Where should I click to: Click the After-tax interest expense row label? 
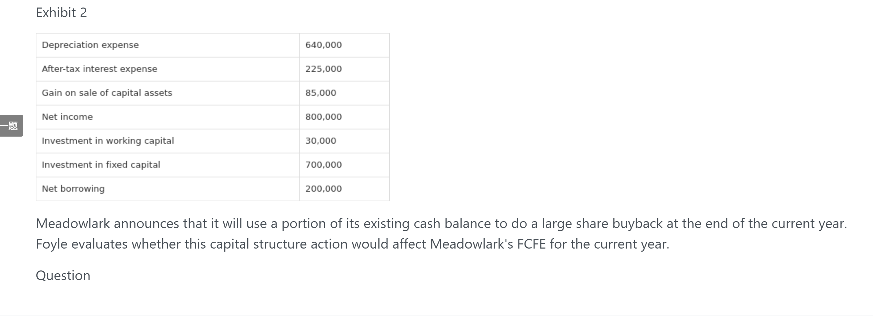tap(168, 69)
